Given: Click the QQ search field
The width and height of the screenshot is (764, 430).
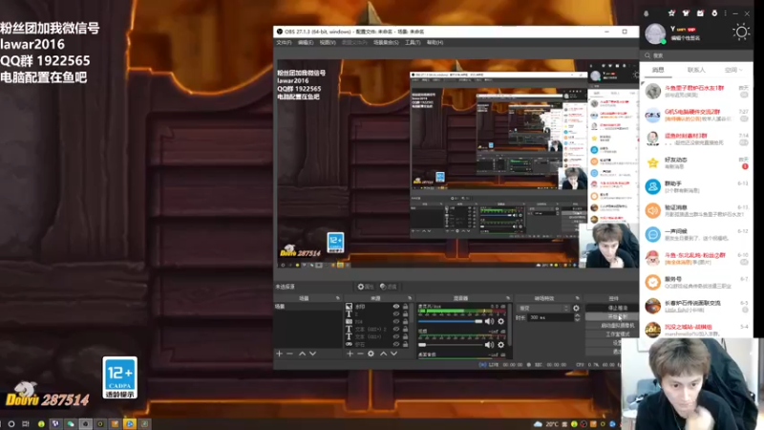Looking at the screenshot, I should coord(696,55).
